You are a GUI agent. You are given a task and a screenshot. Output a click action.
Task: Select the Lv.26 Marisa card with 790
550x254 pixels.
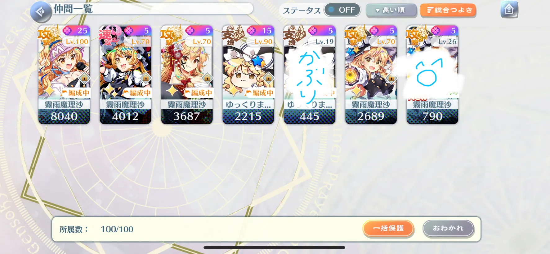click(x=432, y=75)
